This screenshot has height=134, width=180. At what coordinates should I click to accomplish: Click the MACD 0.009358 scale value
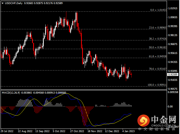coord(173,92)
